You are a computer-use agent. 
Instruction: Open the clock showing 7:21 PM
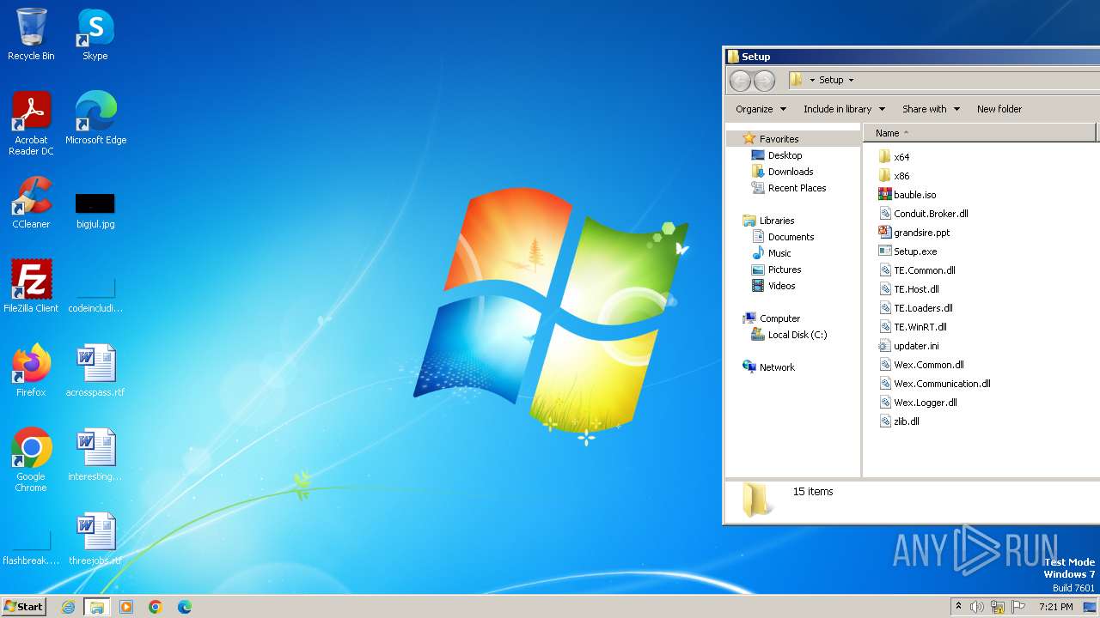coord(1056,607)
